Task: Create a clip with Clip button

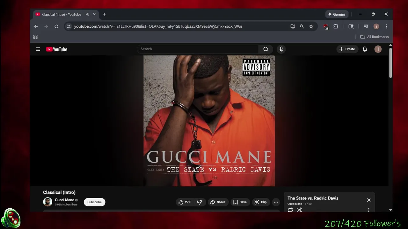Action: coord(261,202)
